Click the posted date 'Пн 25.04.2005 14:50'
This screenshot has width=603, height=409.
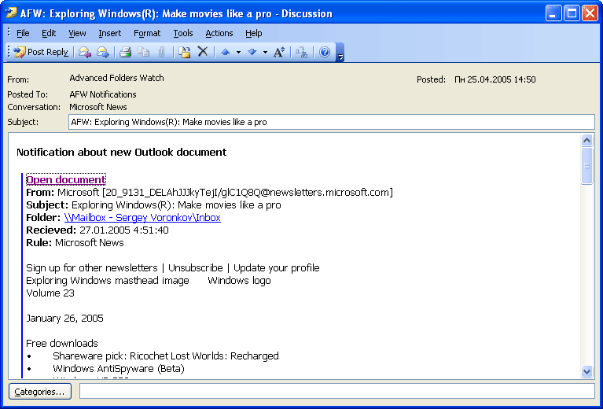[x=495, y=79]
